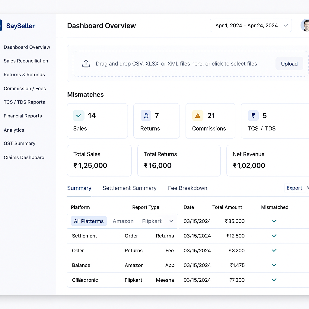
Task: Click the Upload button
Action: pyautogui.click(x=289, y=63)
